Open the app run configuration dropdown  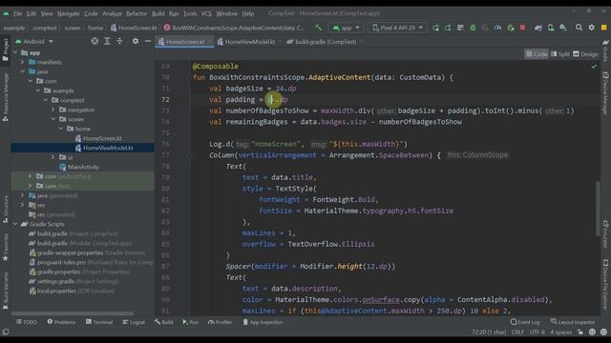click(346, 28)
